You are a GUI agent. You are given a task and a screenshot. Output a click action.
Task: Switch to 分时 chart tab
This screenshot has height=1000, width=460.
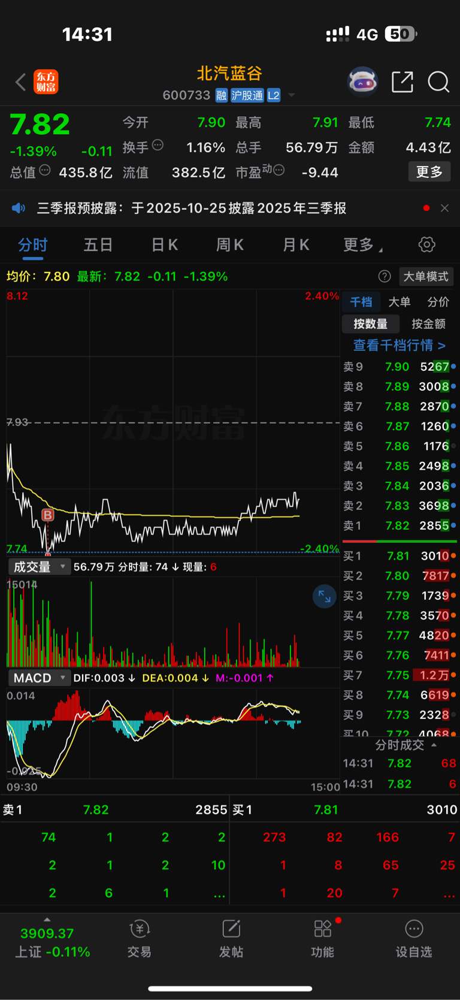click(33, 245)
